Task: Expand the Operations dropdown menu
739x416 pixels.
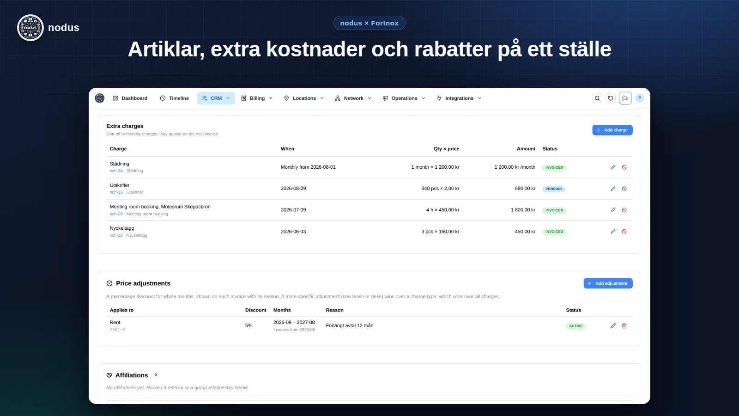Action: point(404,98)
